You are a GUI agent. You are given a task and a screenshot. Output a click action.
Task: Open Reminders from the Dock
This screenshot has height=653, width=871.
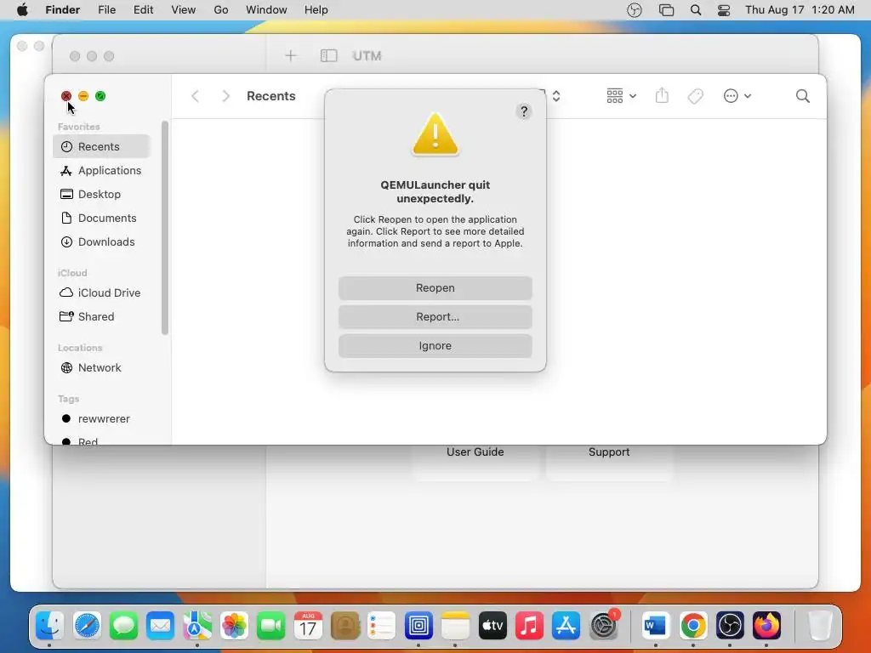pyautogui.click(x=382, y=627)
